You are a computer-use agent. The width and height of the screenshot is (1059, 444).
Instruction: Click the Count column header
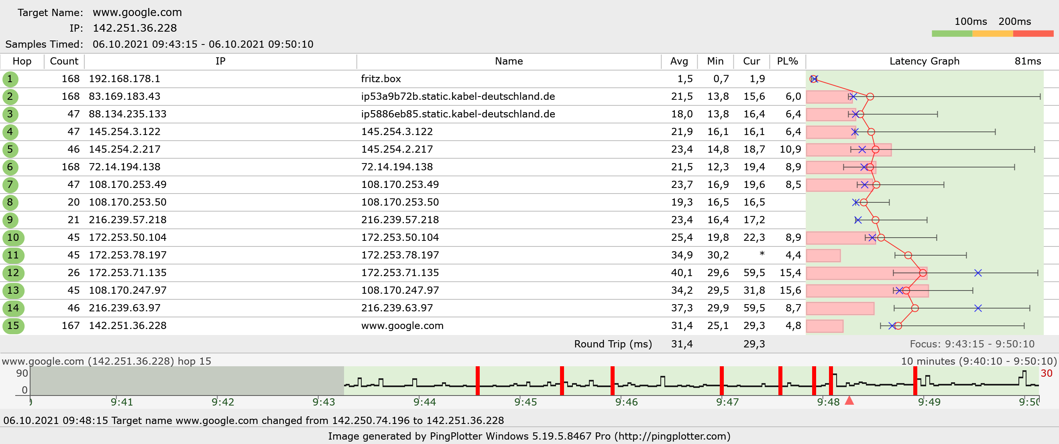pos(64,61)
